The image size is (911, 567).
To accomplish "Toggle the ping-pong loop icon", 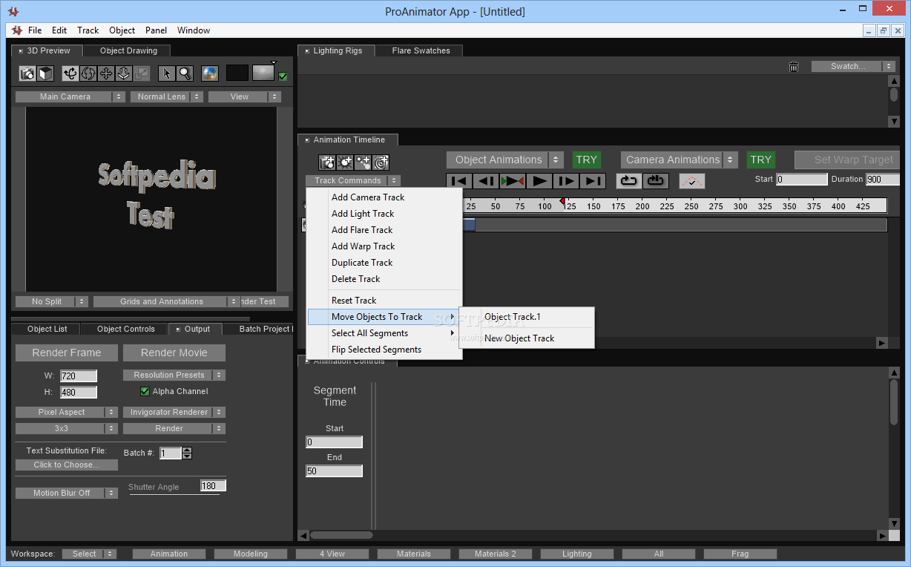I will pyautogui.click(x=656, y=180).
